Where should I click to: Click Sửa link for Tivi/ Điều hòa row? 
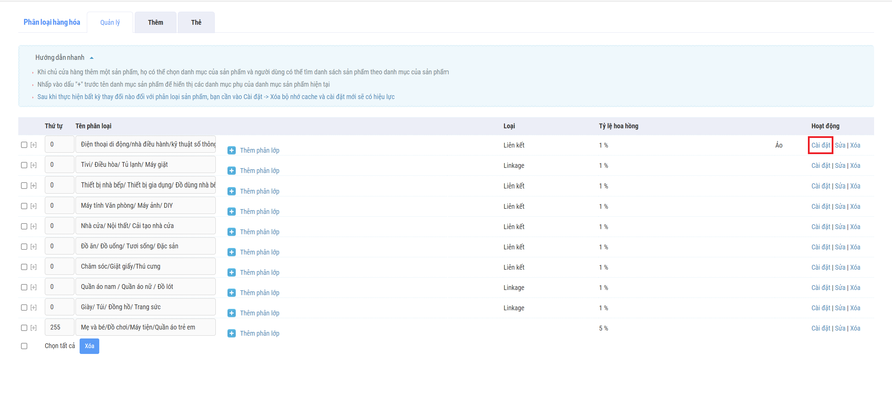click(840, 165)
